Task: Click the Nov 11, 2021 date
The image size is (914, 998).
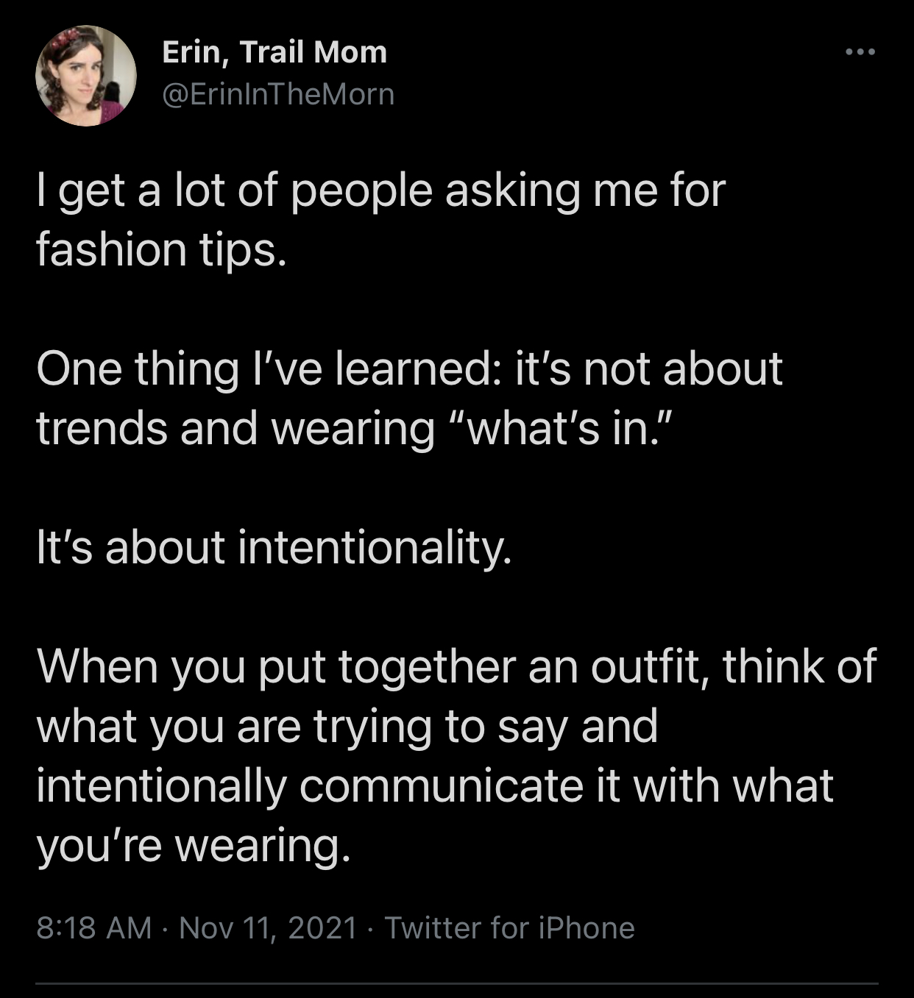Action: coord(268,928)
